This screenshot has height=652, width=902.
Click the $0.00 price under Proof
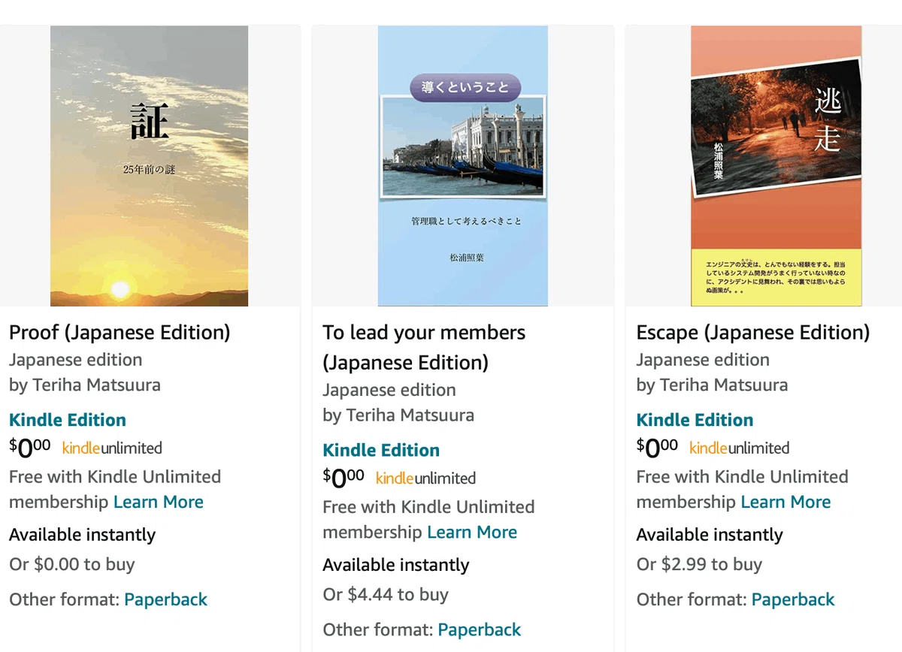coord(30,448)
